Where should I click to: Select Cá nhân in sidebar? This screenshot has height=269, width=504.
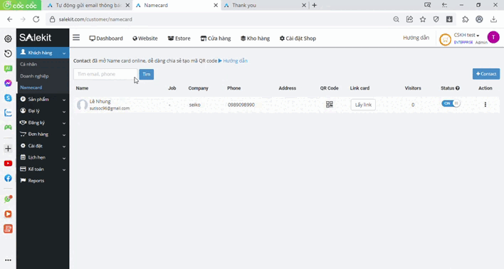[28, 64]
